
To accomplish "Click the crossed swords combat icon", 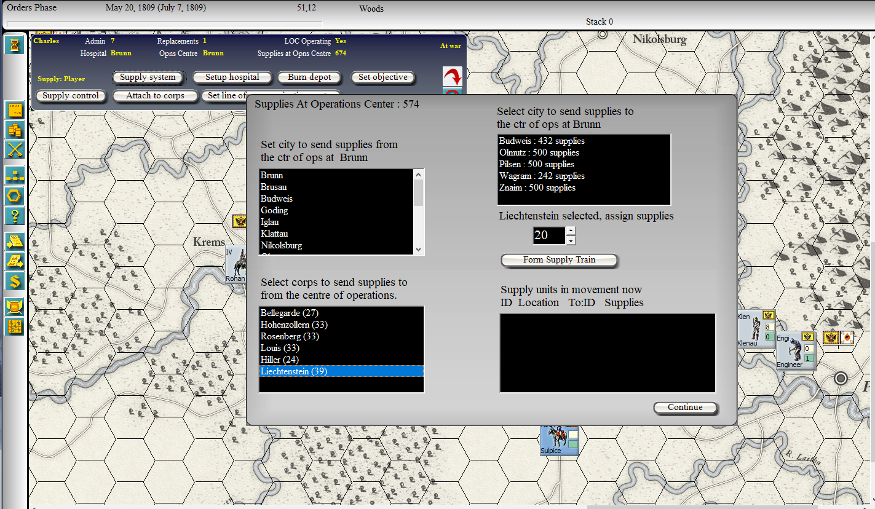I will click(x=15, y=149).
